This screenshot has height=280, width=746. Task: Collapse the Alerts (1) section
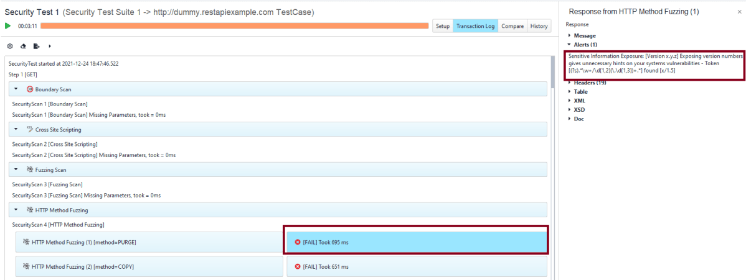[x=569, y=45]
